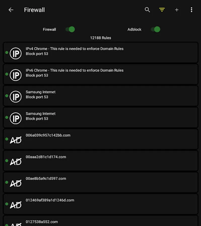201x226 pixels.
Task: Click IP icon of IPv4 Chrome rule
Action: [x=16, y=53]
